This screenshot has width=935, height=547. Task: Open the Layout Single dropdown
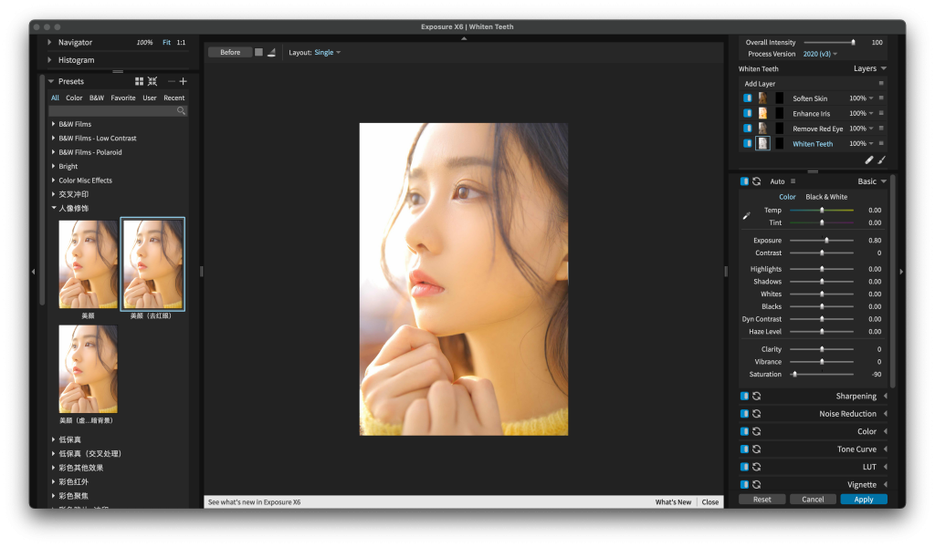(328, 52)
